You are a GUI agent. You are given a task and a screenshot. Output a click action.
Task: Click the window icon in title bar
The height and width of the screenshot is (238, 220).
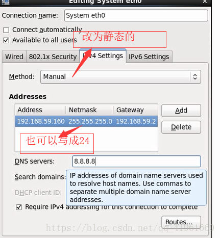(x=5, y=2)
